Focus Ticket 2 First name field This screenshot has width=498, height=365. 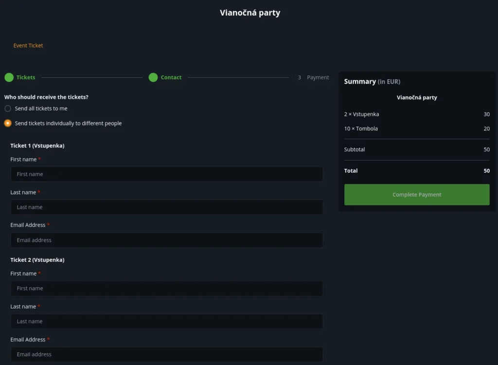pyautogui.click(x=166, y=289)
